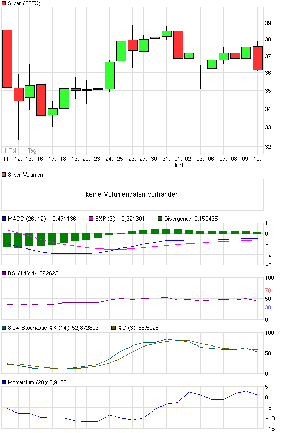The height and width of the screenshot is (433, 285).
Task: Click the teal Slow Stochastic %K swatch
Action: point(4,328)
